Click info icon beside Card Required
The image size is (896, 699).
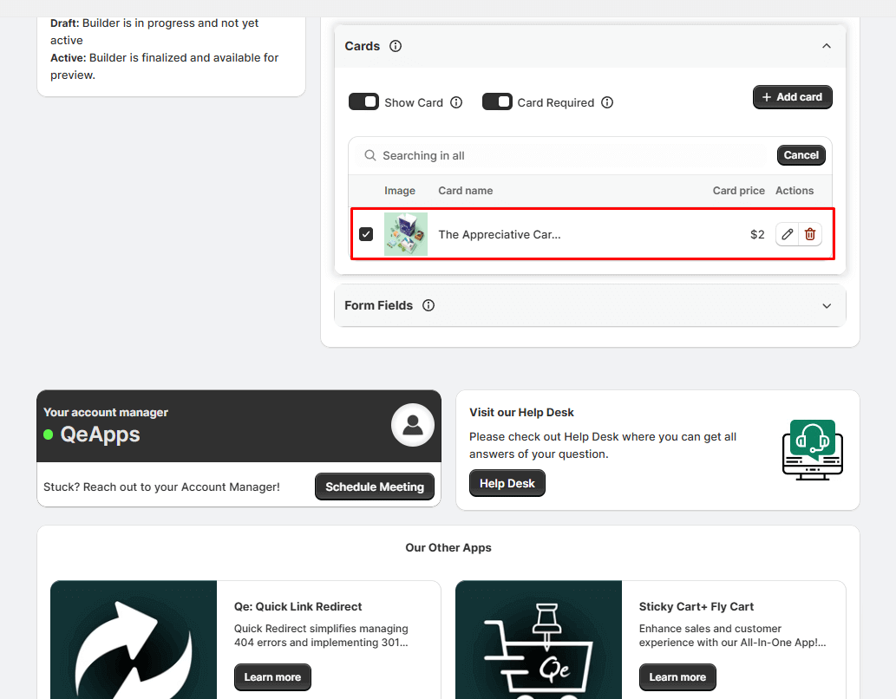coord(607,102)
